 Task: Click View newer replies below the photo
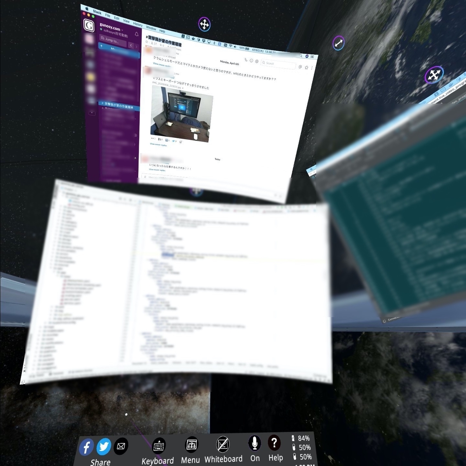[x=158, y=144]
